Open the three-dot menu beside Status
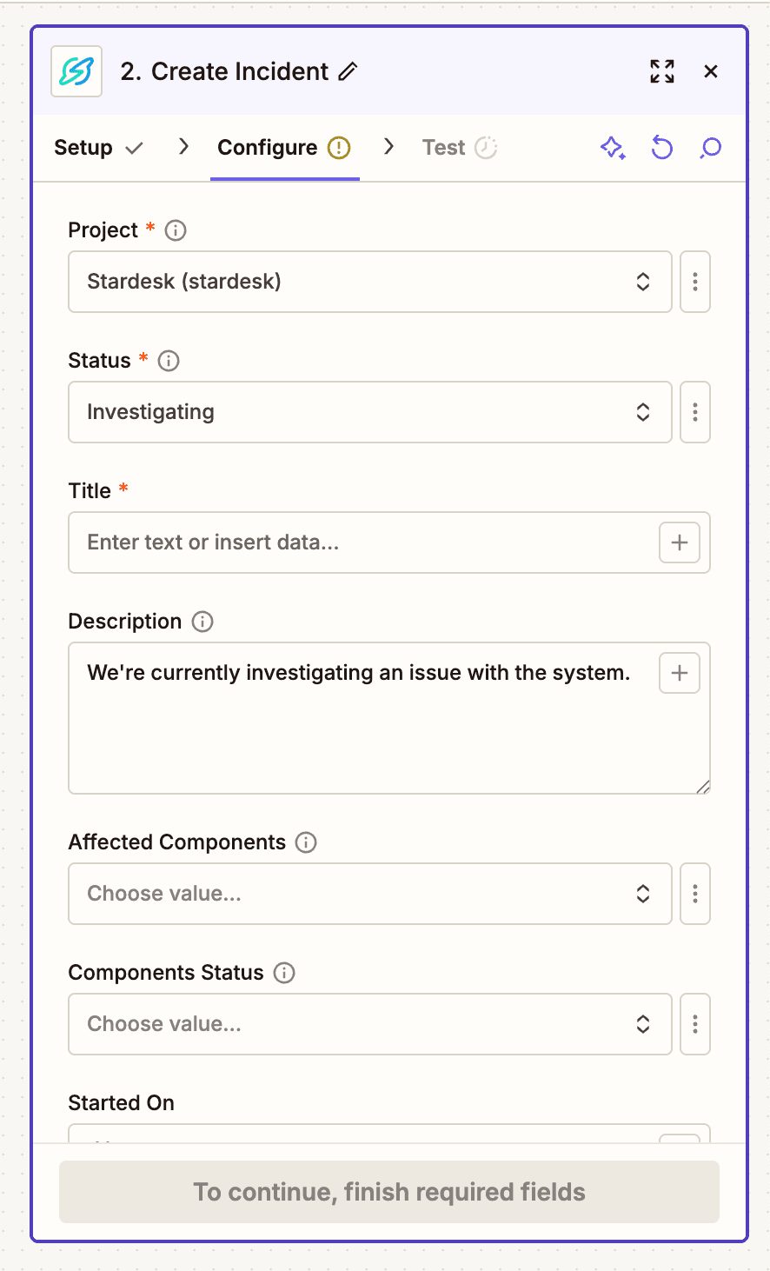Viewport: 770px width, 1271px height. click(695, 412)
